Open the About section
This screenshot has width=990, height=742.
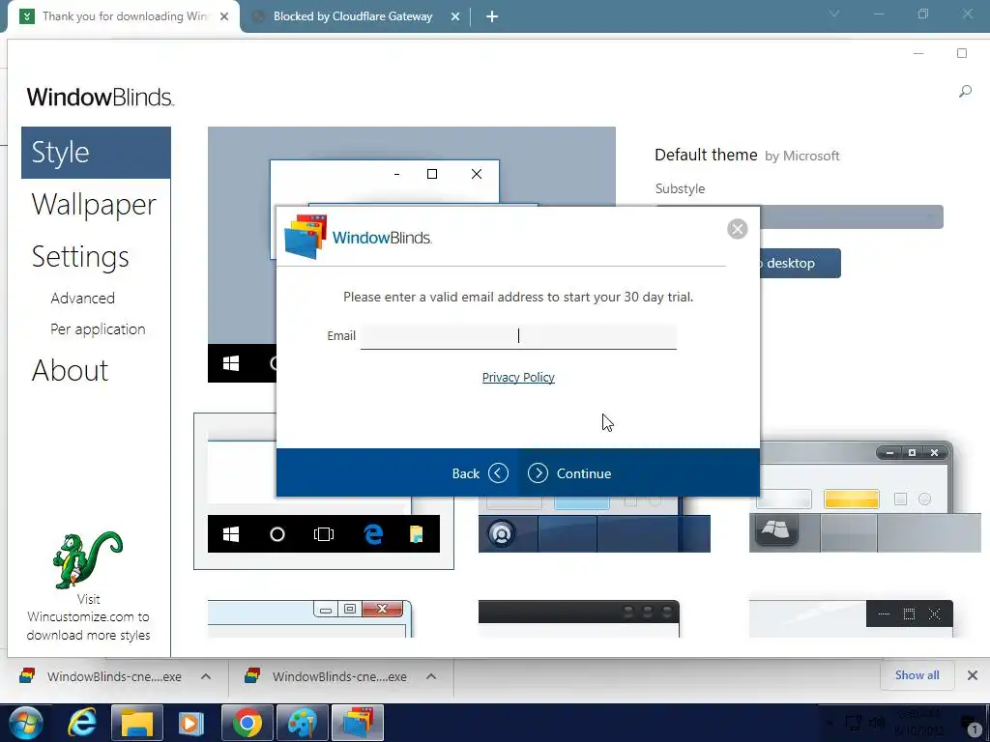(70, 370)
